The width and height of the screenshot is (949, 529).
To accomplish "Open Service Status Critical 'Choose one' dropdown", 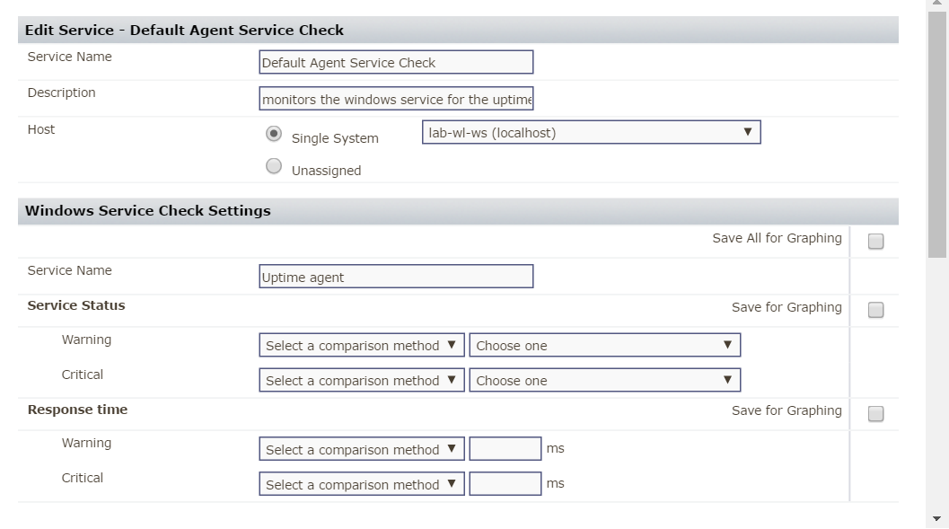I will click(x=604, y=381).
